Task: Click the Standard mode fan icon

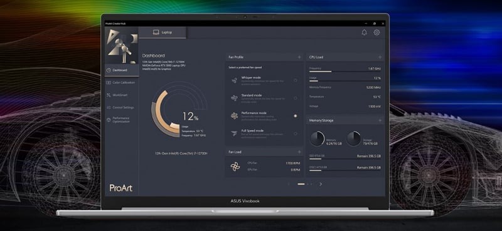Action: [x=234, y=98]
